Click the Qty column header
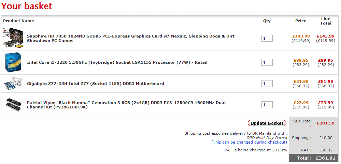 (x=267, y=21)
